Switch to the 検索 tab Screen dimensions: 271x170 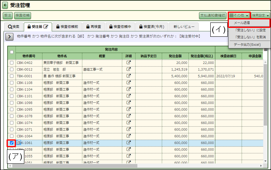point(14,27)
